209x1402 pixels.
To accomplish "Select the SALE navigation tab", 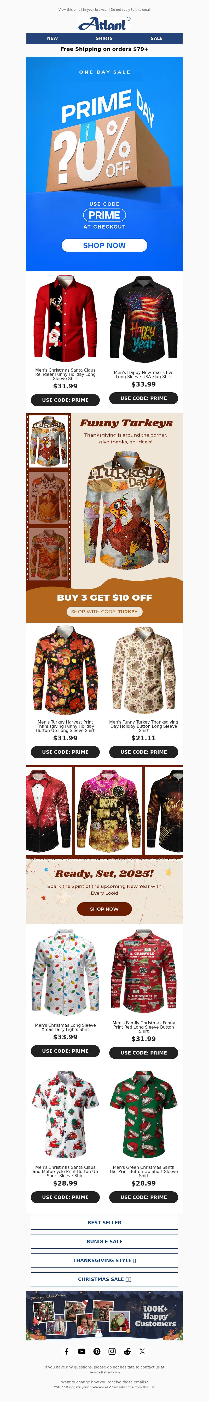I will (156, 38).
